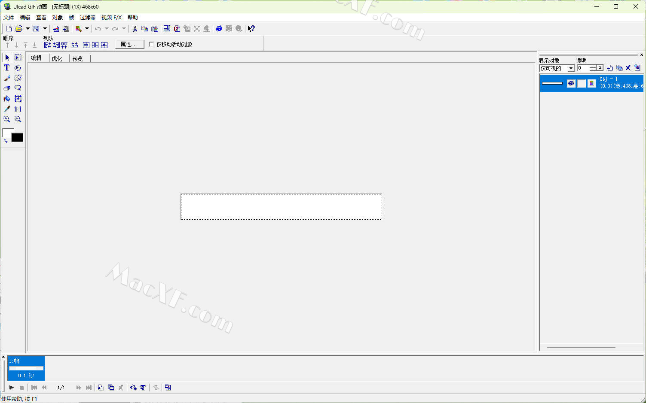
Task: Switch to the 预览 tab
Action: (x=78, y=59)
